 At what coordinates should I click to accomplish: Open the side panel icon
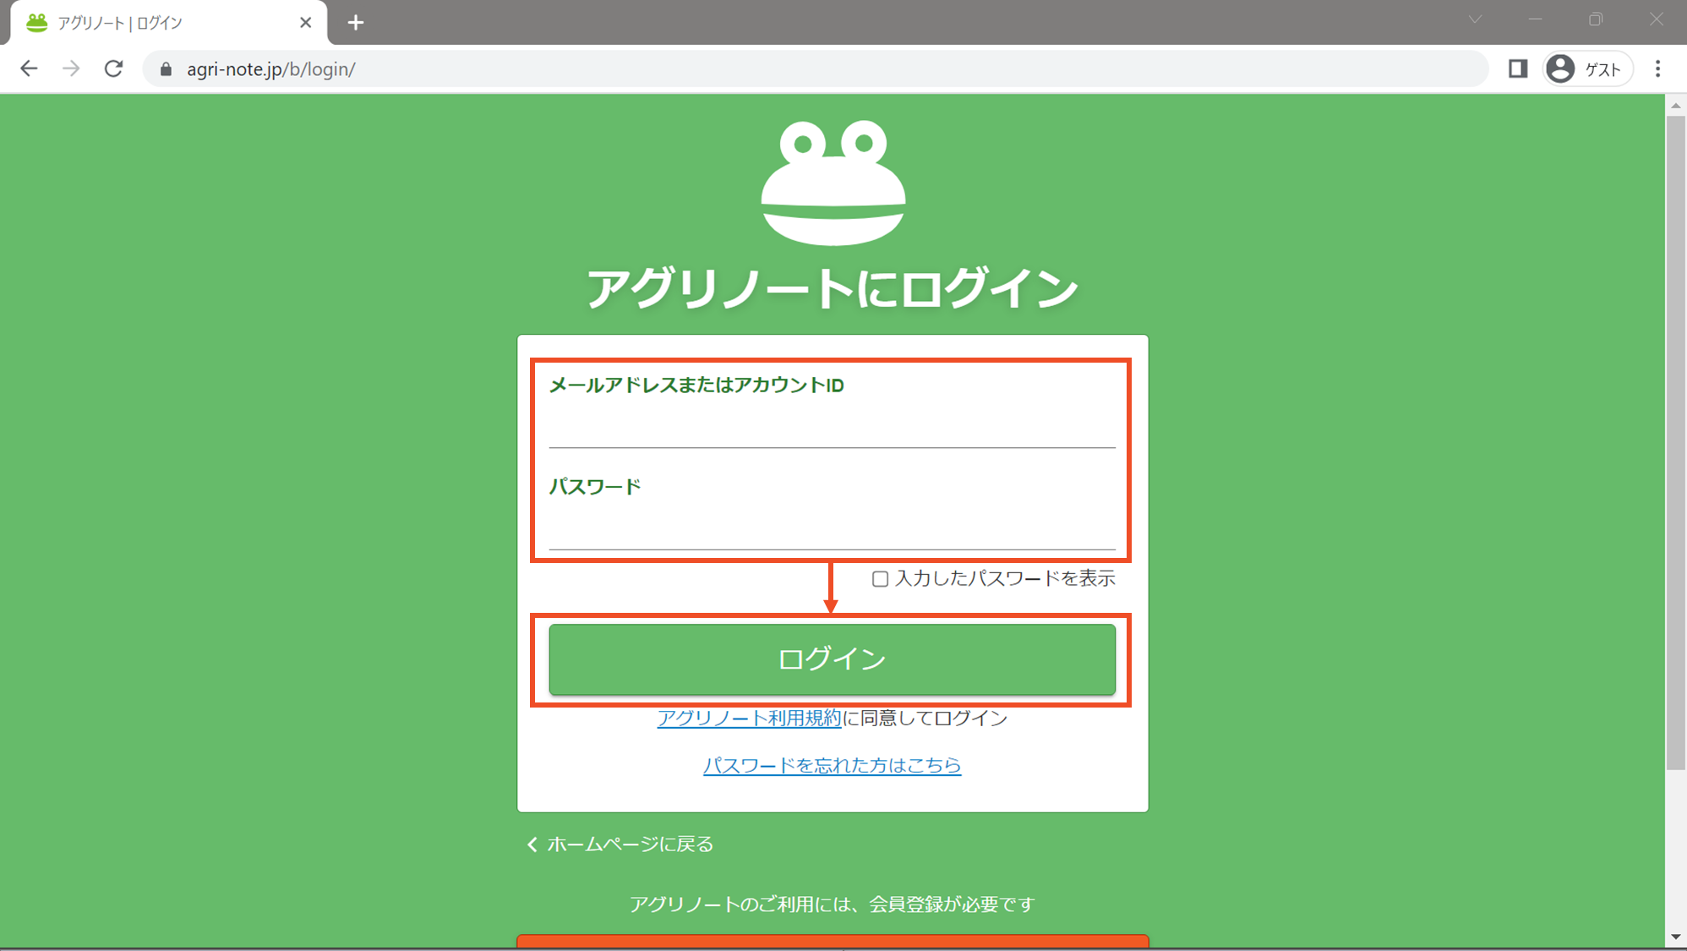[1518, 68]
